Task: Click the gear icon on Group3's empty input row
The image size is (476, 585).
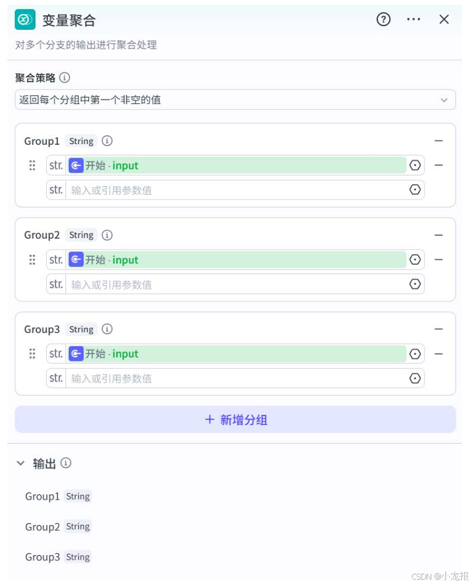Action: click(x=415, y=378)
